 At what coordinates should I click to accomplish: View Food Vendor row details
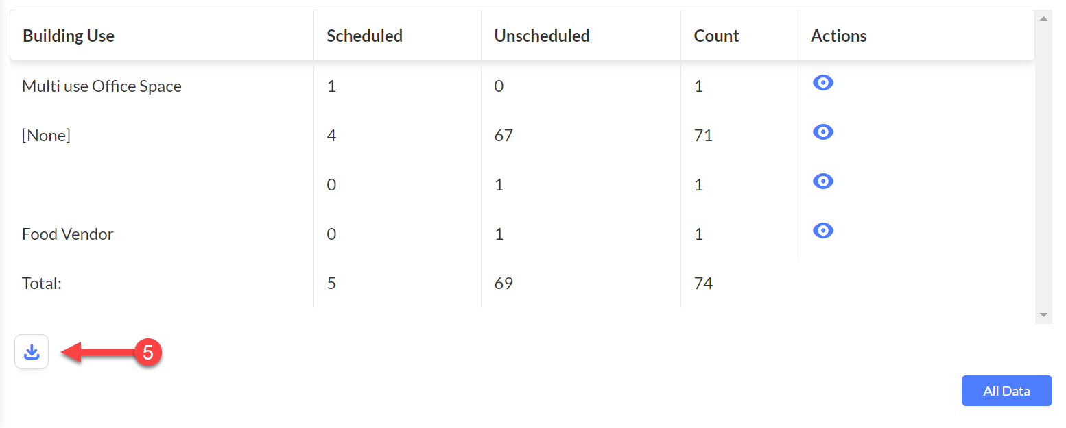pyautogui.click(x=822, y=231)
